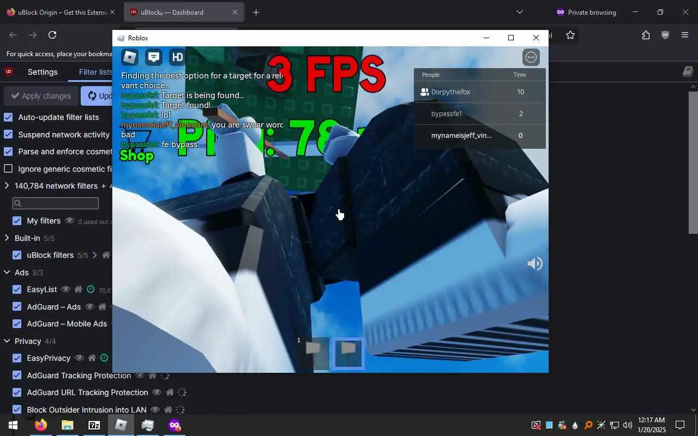This screenshot has height=436, width=698.
Task: Switch to uBlock Origin extension tab
Action: pos(62,12)
